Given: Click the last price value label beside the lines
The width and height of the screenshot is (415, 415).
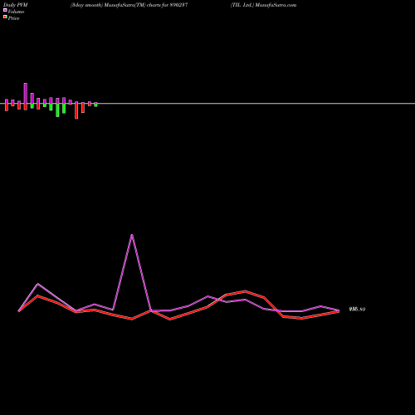Looking at the screenshot, I should click(357, 310).
